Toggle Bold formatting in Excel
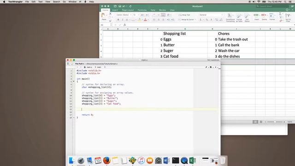295x166 pixels. [x=118, y=19]
